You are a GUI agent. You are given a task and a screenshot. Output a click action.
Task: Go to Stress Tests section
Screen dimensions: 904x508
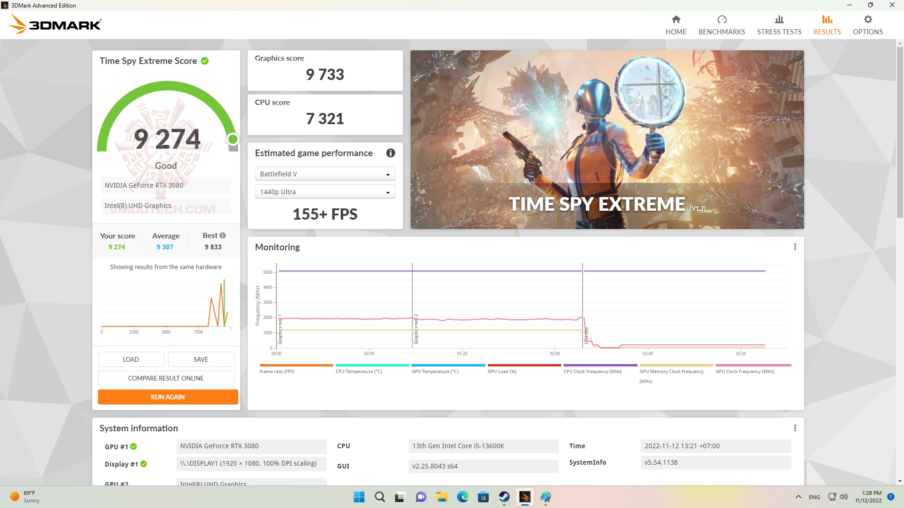pos(779,25)
